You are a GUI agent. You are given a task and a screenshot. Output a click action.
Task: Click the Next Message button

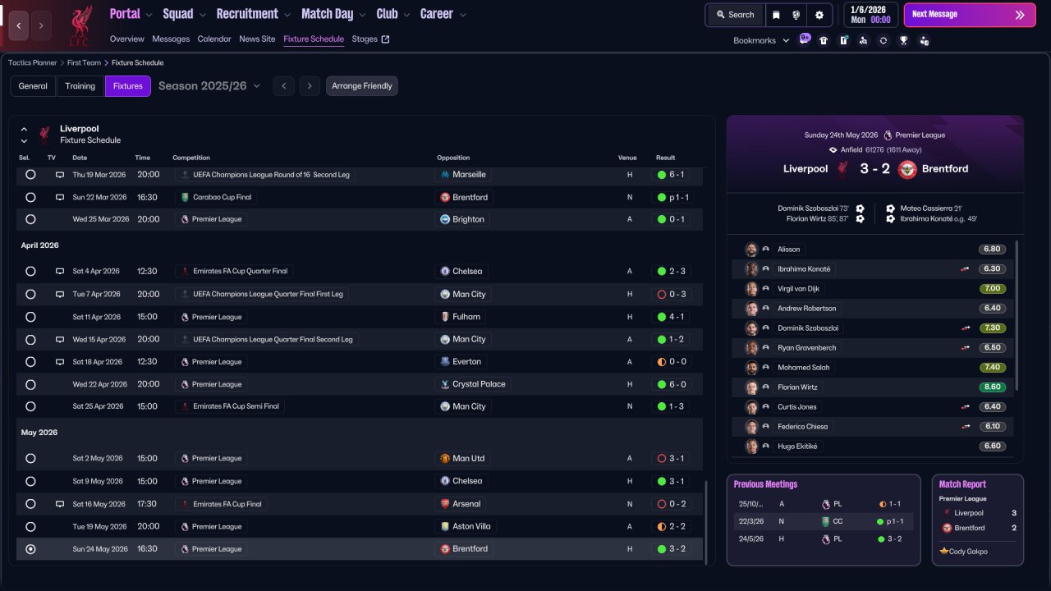coord(970,15)
